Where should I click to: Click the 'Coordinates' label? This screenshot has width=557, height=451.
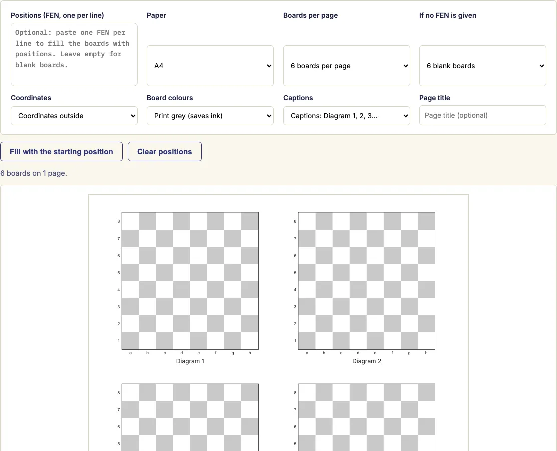[x=31, y=98]
